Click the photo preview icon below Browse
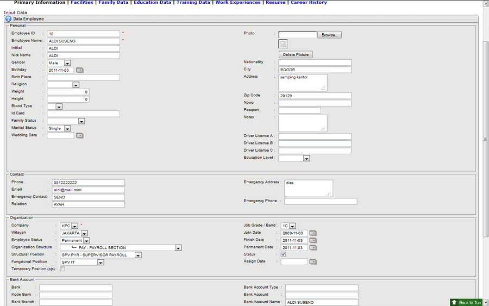Viewport: 489px width, 306px height. [x=283, y=44]
